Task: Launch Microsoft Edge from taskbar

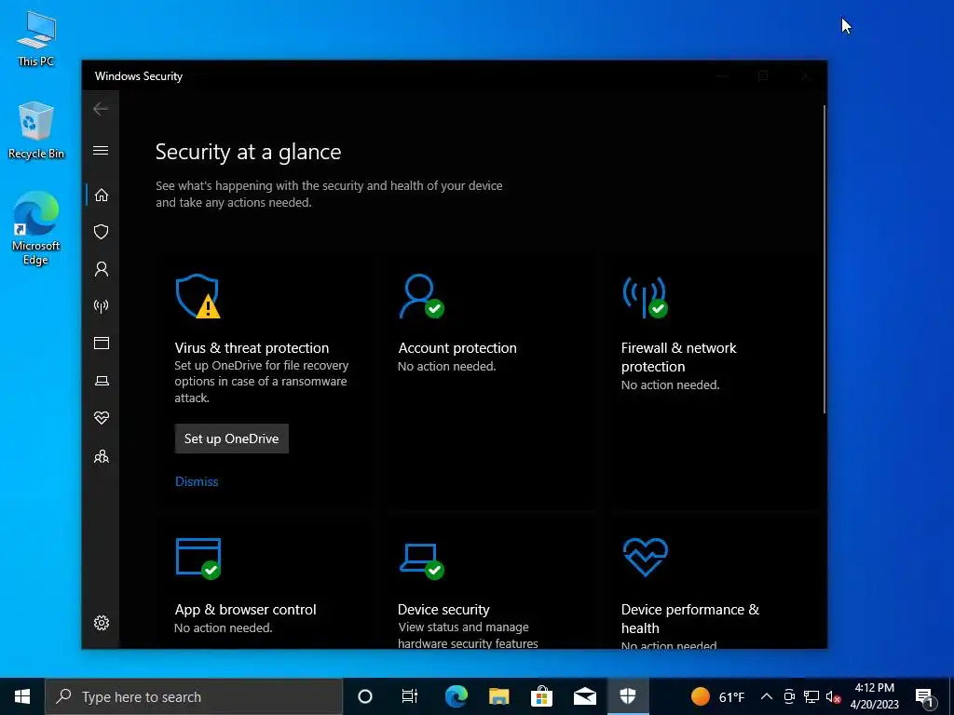Action: point(457,696)
